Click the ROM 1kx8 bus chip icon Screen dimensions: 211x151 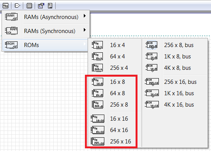pos(152,57)
